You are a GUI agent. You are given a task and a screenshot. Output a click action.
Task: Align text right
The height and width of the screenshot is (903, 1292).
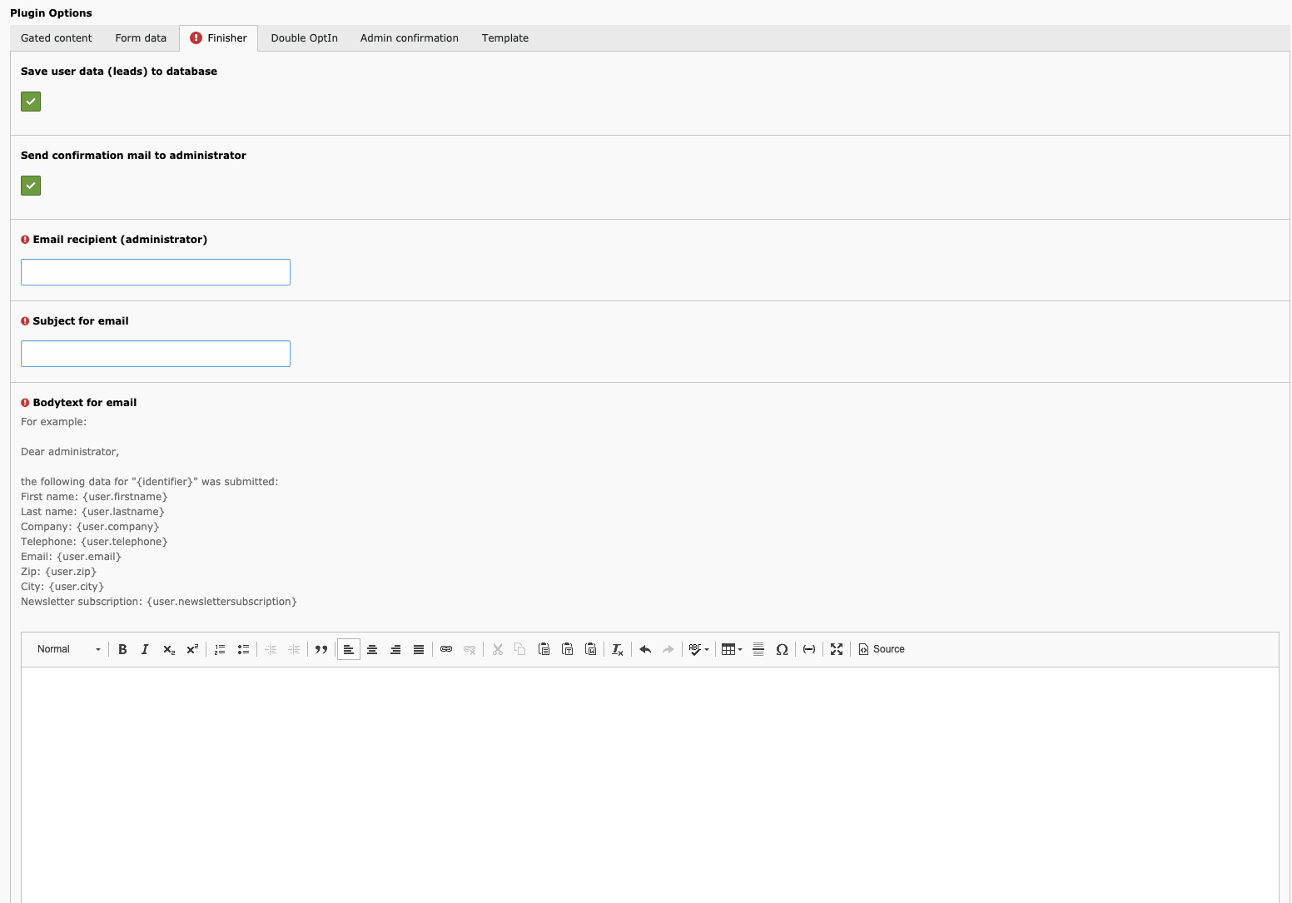395,649
